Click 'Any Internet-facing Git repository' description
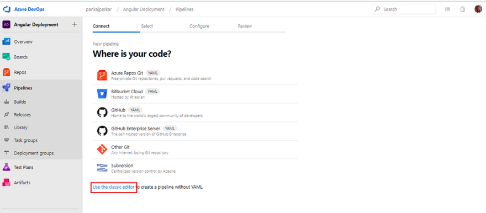Viewport: 486px width, 213px height. point(140,153)
